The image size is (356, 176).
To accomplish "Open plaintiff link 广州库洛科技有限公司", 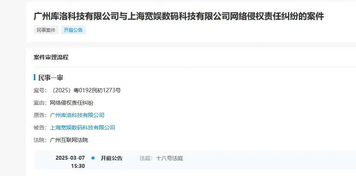I will pos(77,115).
